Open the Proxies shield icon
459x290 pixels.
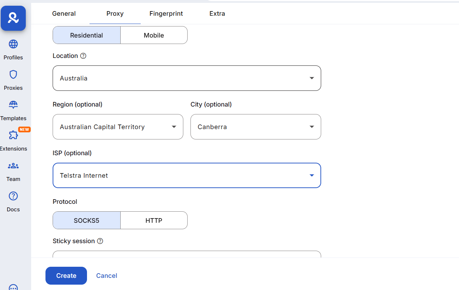pos(13,75)
